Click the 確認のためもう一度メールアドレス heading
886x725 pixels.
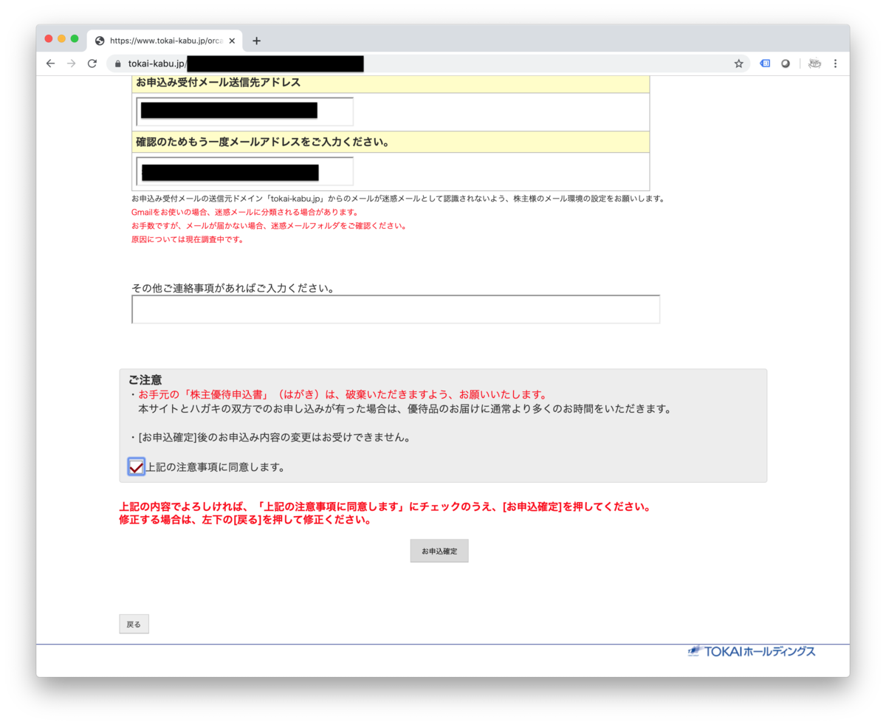pos(263,141)
